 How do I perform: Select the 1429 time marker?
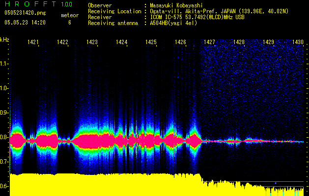[268, 42]
